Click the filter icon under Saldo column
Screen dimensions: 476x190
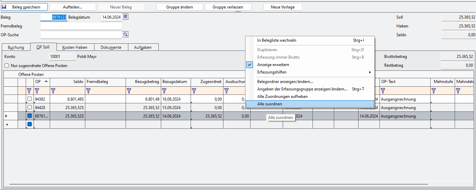53,91
